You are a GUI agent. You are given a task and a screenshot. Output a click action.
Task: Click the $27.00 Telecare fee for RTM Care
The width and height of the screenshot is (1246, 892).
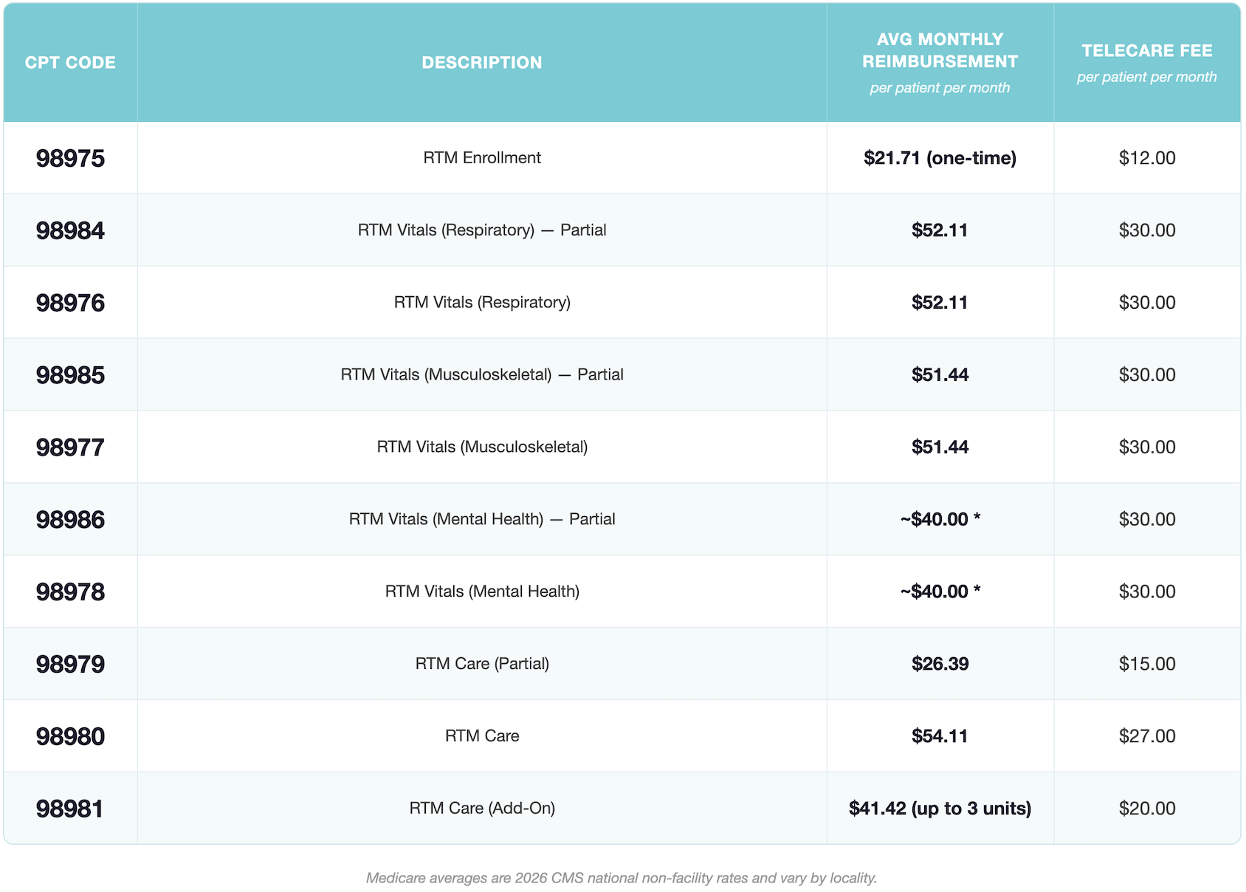[1147, 736]
